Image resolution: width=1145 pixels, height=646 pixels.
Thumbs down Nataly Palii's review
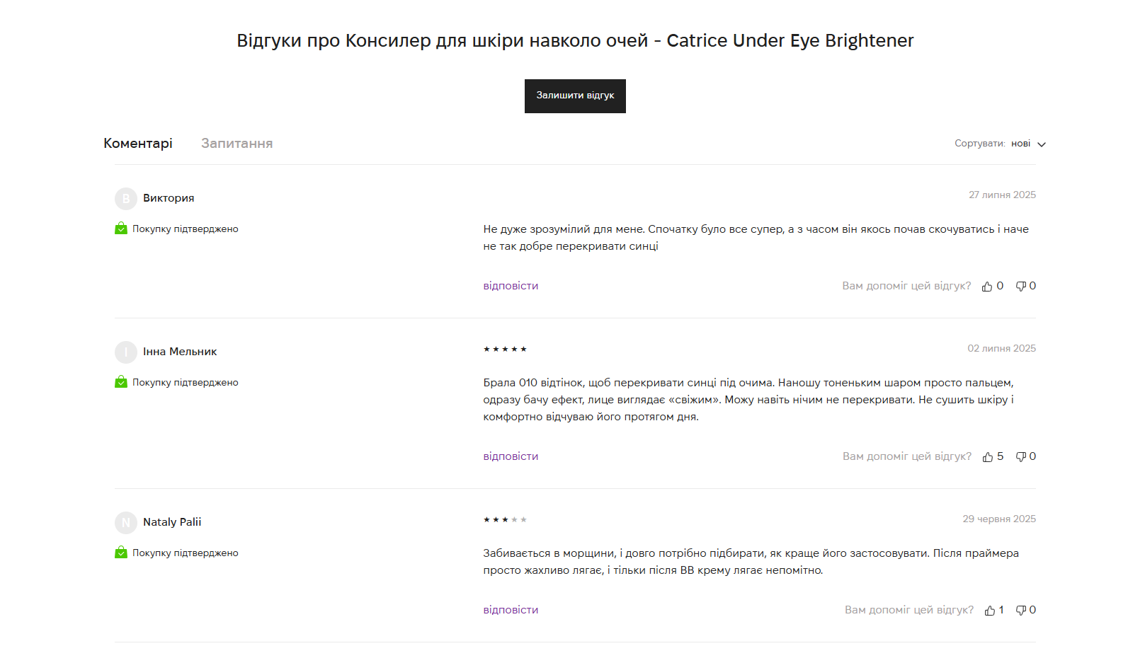pyautogui.click(x=1021, y=611)
